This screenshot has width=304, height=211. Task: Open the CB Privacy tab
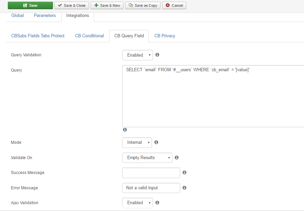point(165,36)
